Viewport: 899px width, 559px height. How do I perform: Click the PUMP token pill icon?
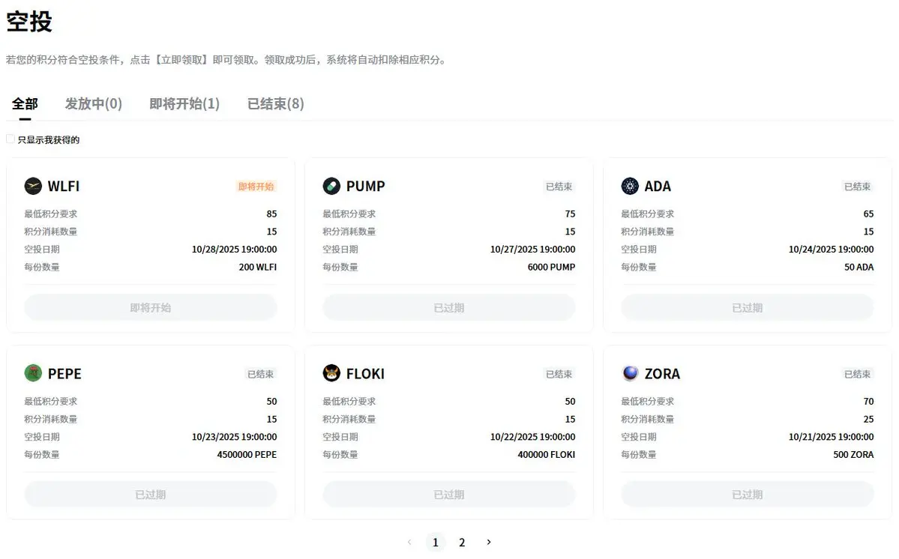click(331, 186)
